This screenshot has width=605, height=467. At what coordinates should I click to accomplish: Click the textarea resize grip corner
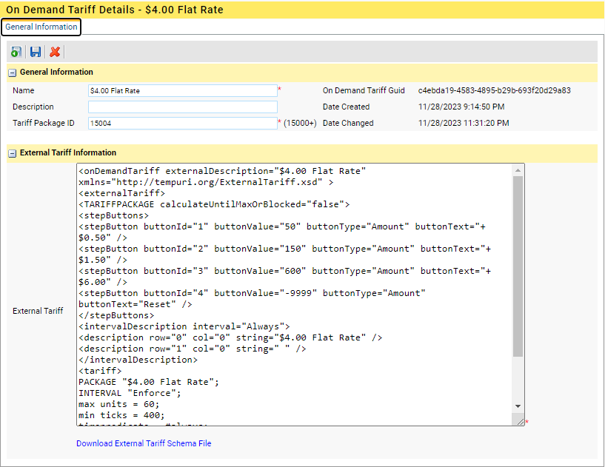(x=520, y=422)
